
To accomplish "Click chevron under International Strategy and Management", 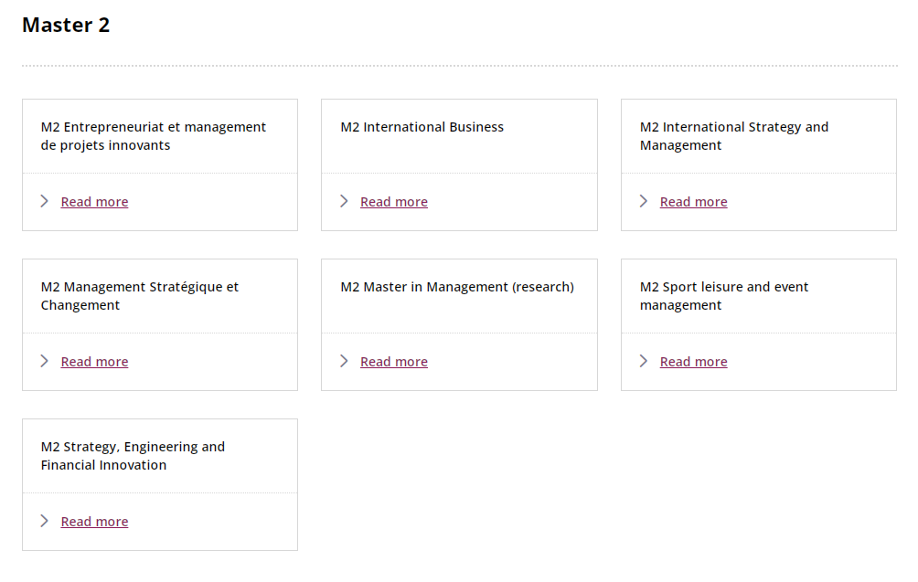I will click(644, 201).
